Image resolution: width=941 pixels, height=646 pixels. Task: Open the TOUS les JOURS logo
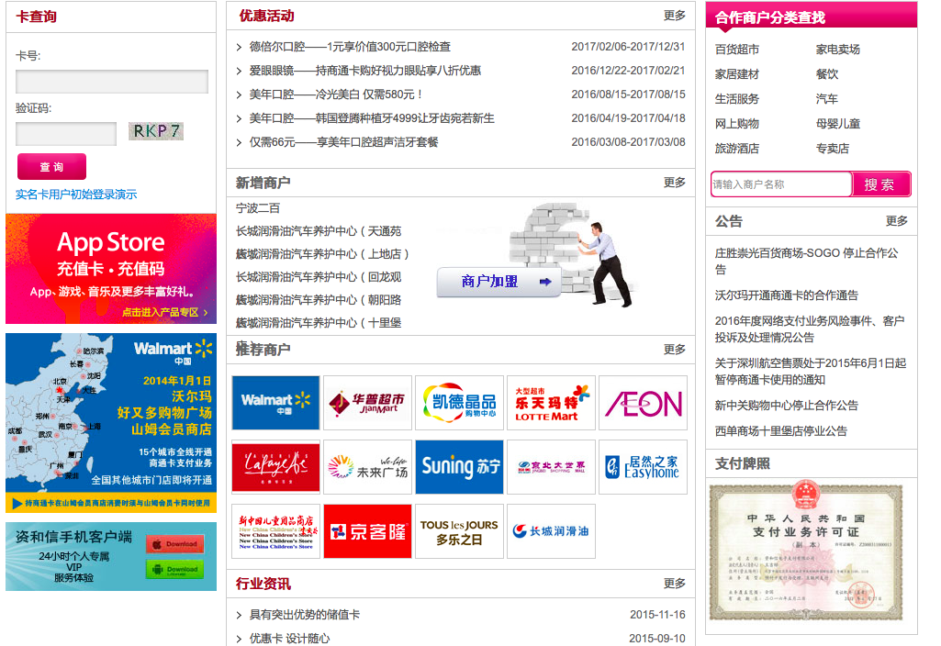pyautogui.click(x=459, y=531)
